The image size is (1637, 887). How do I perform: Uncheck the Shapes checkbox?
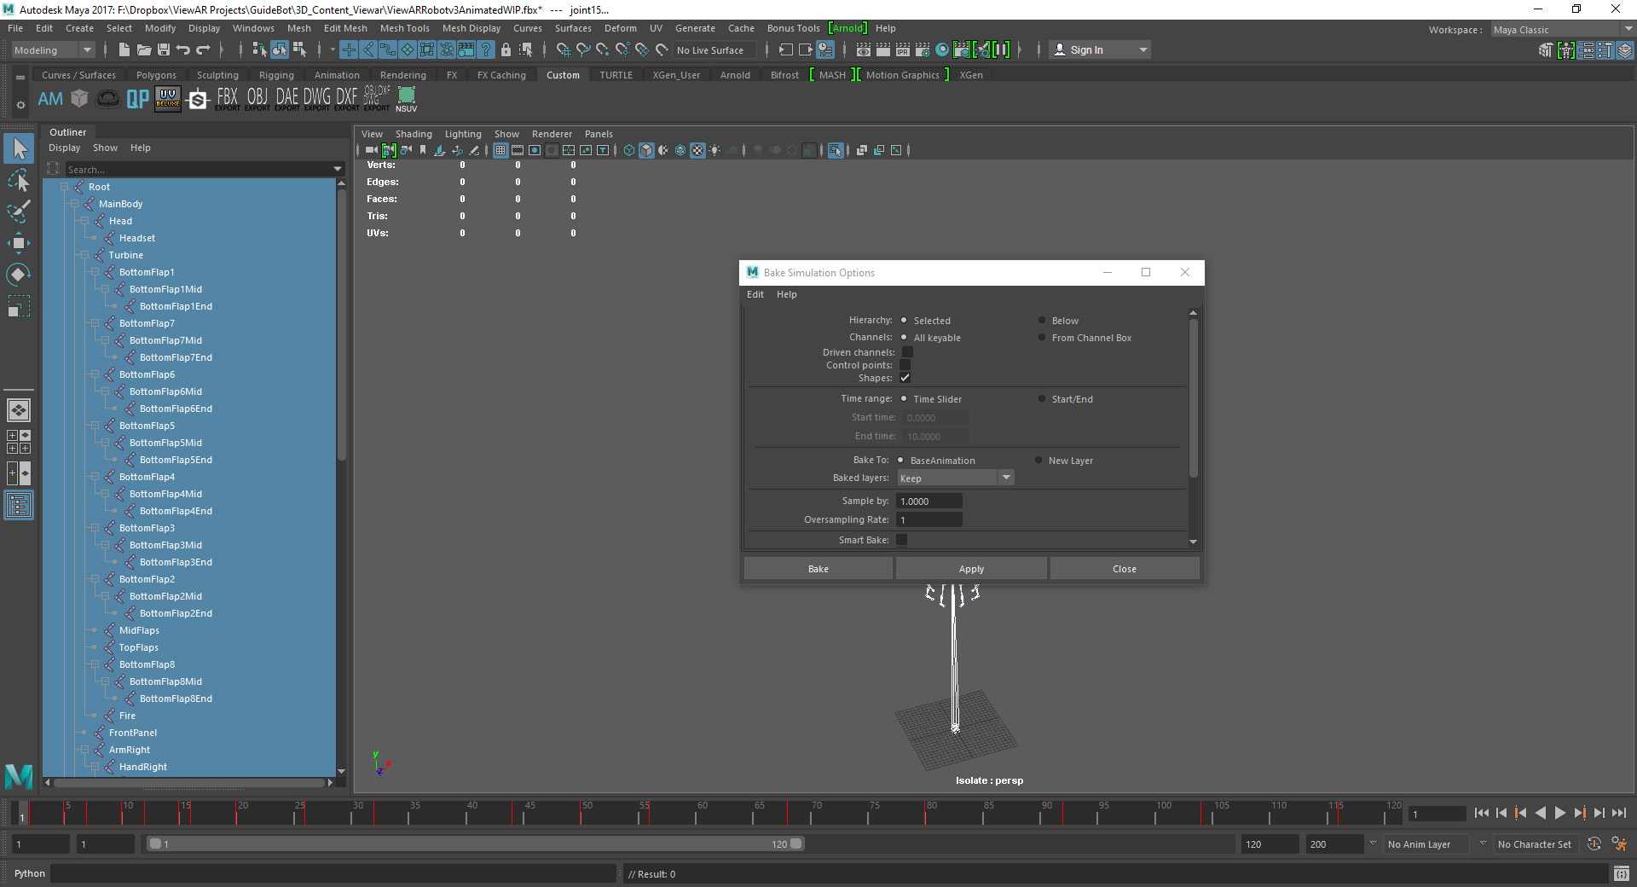[905, 378]
